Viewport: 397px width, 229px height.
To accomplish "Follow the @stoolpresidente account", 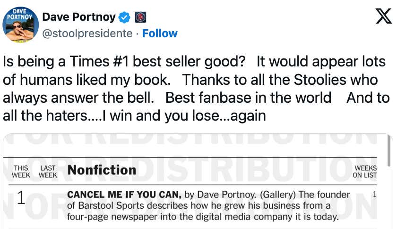I will [160, 33].
